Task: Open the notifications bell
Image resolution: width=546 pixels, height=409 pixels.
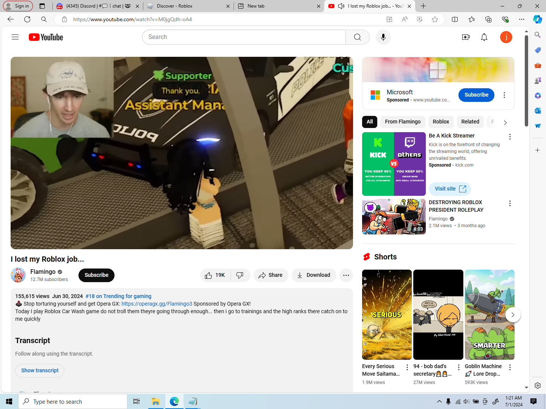Action: [x=484, y=37]
